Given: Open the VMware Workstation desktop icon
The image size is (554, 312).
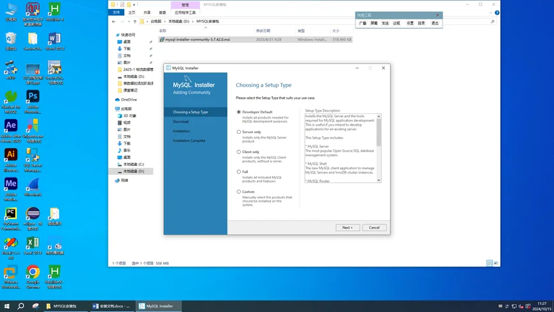Looking at the screenshot, I should pyautogui.click(x=11, y=277).
